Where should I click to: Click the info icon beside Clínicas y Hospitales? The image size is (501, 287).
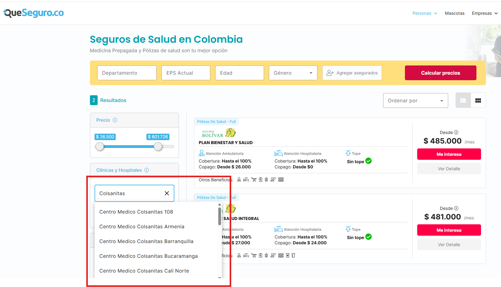[x=147, y=170]
